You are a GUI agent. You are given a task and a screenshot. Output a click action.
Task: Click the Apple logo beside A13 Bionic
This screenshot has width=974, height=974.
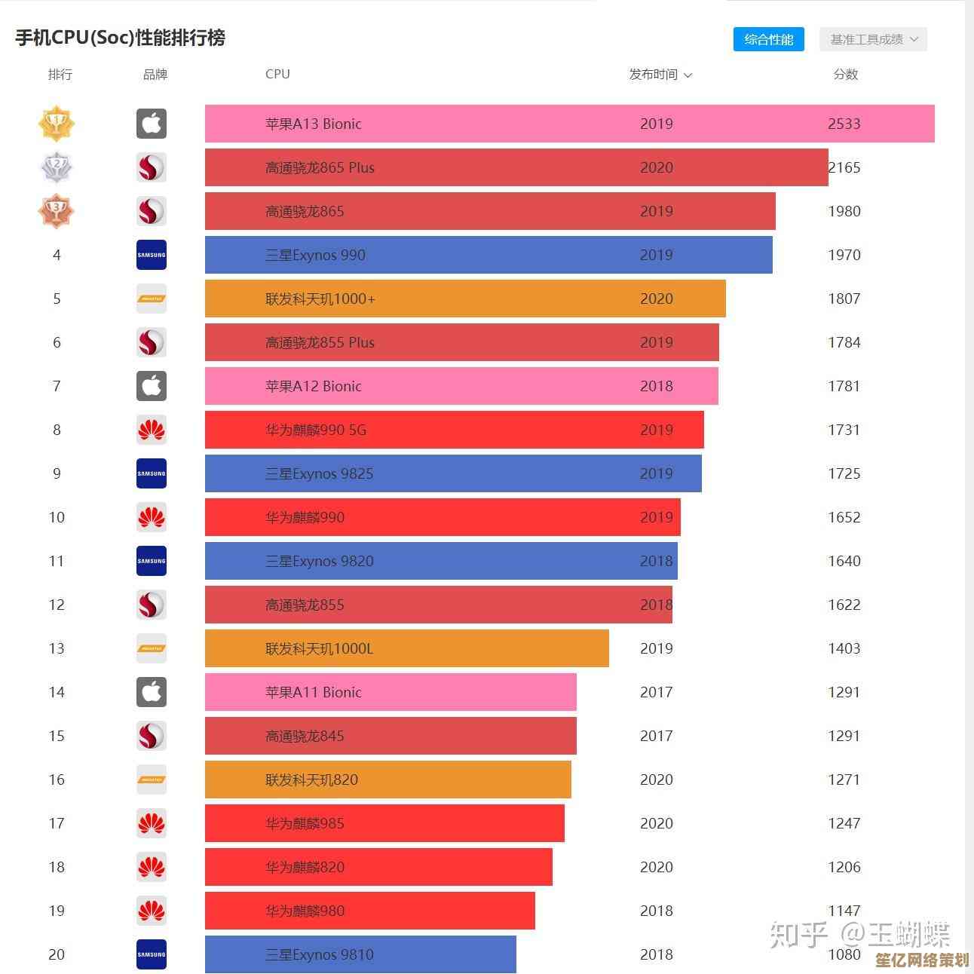[x=152, y=124]
